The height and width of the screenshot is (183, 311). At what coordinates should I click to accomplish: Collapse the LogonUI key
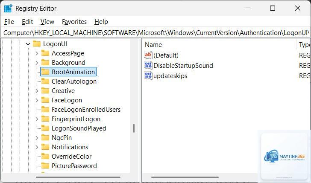pyautogui.click(x=28, y=44)
